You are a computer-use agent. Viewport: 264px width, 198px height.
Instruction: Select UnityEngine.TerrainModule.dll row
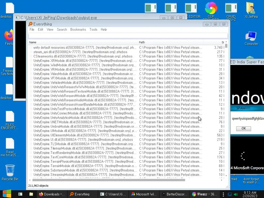click(x=126, y=166)
